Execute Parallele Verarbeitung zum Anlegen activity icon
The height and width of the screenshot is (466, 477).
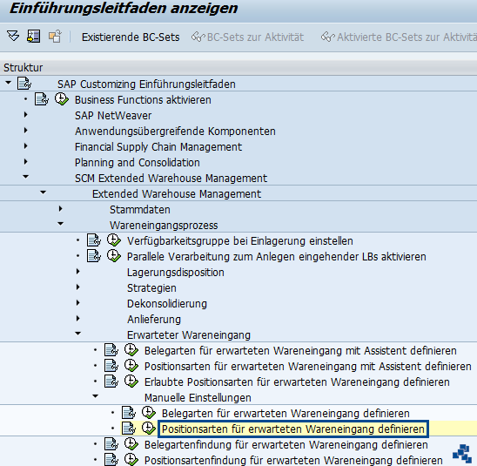114,256
